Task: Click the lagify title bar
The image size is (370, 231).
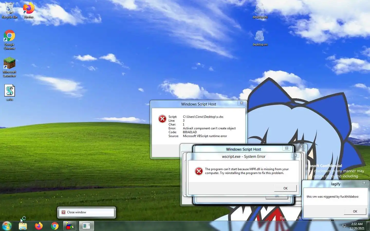Action: [x=336, y=184]
